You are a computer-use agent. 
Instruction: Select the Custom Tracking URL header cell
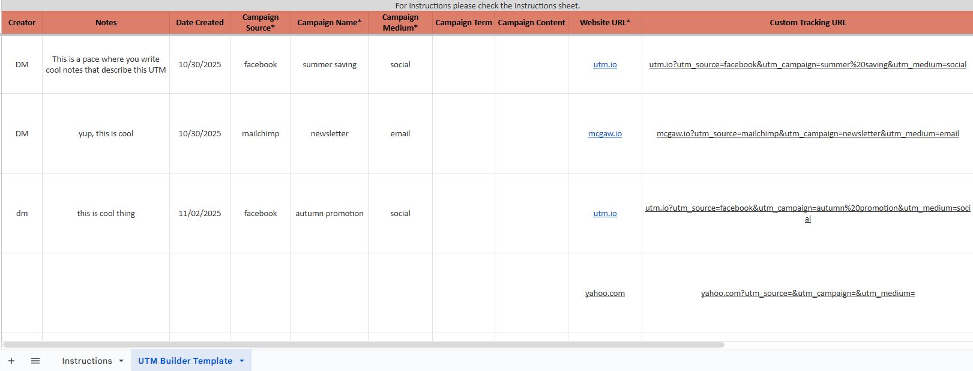tap(807, 22)
